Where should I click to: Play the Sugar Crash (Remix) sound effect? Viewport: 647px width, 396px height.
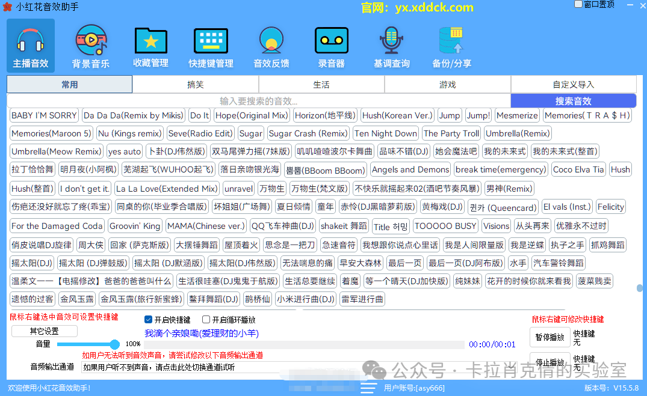click(308, 133)
